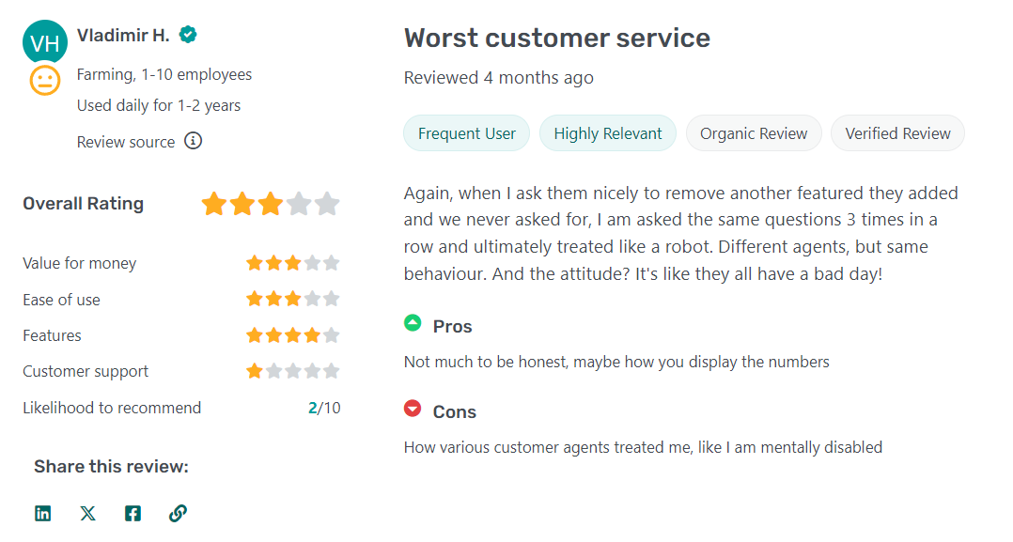Viewport: 1013px width, 542px height.
Task: Click the neutral face emoji under the avatar
Action: click(x=44, y=81)
